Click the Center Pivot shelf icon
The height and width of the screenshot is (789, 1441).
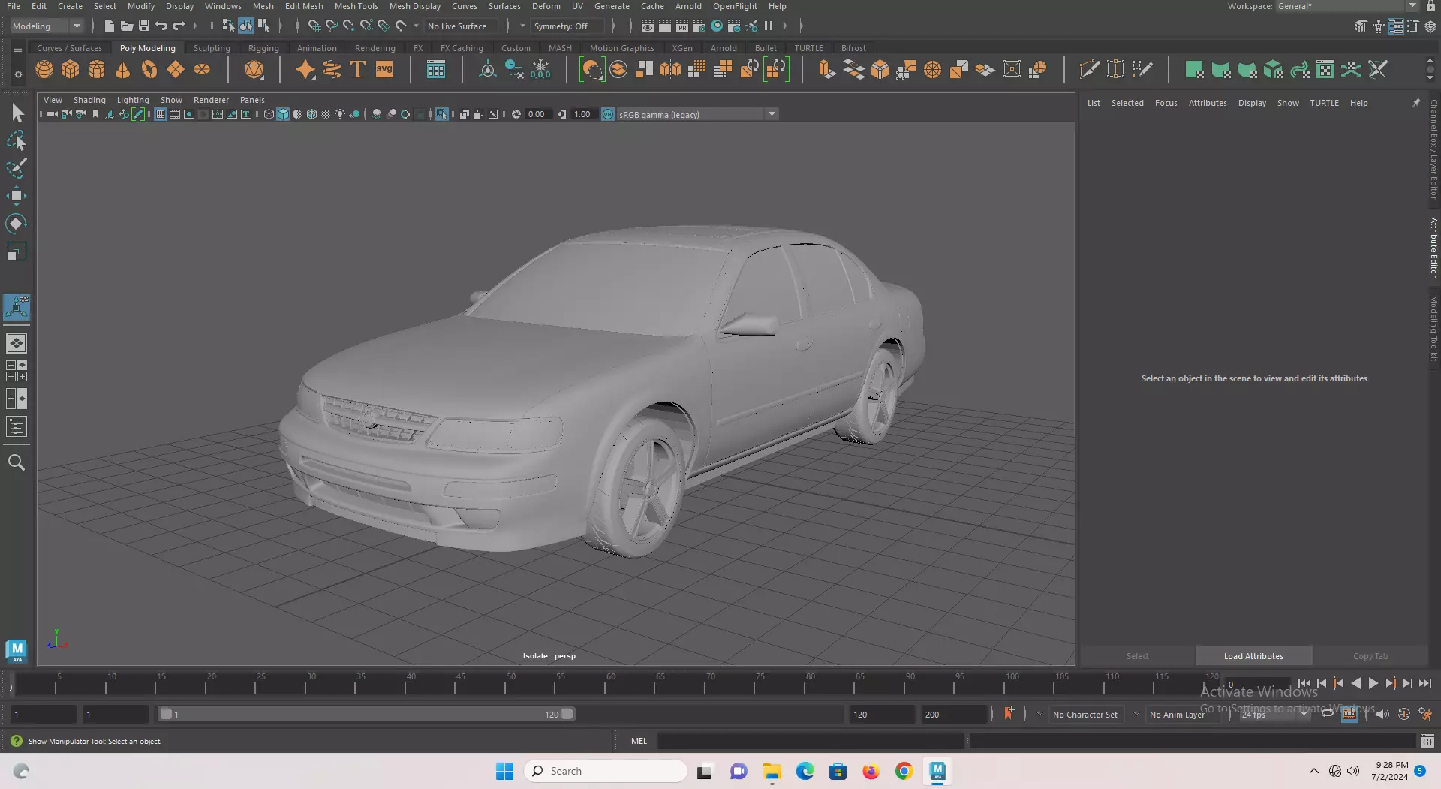coord(488,70)
